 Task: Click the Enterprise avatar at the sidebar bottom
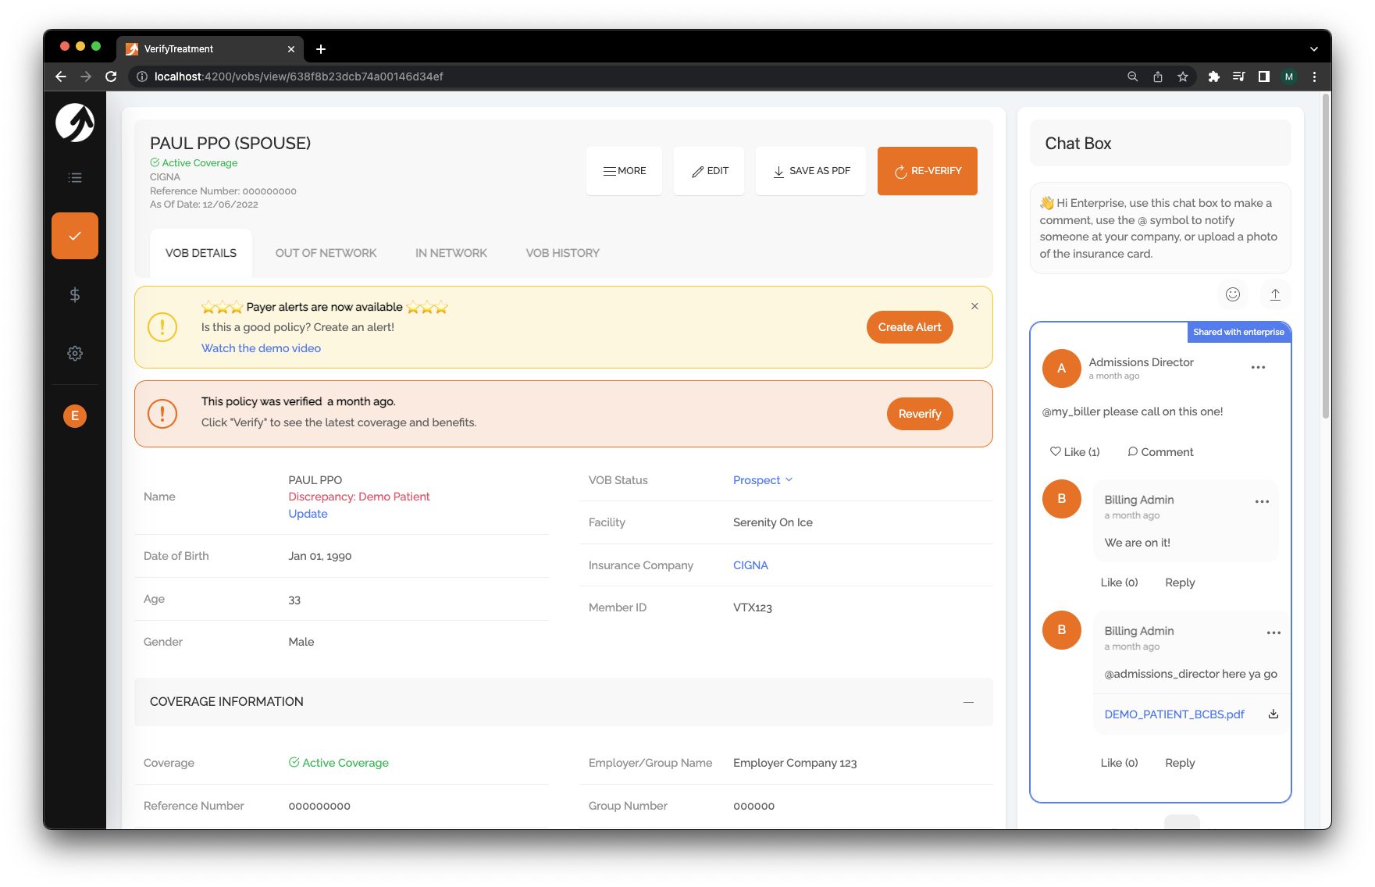[74, 415]
